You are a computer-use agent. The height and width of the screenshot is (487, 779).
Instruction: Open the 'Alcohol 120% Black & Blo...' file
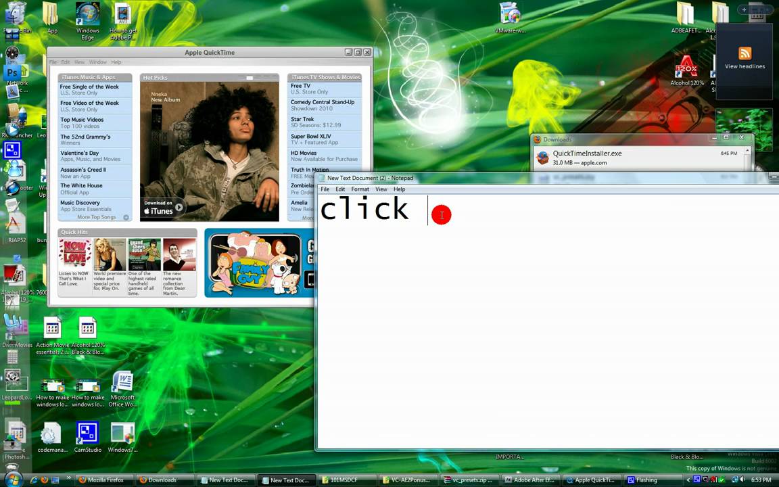coord(87,329)
